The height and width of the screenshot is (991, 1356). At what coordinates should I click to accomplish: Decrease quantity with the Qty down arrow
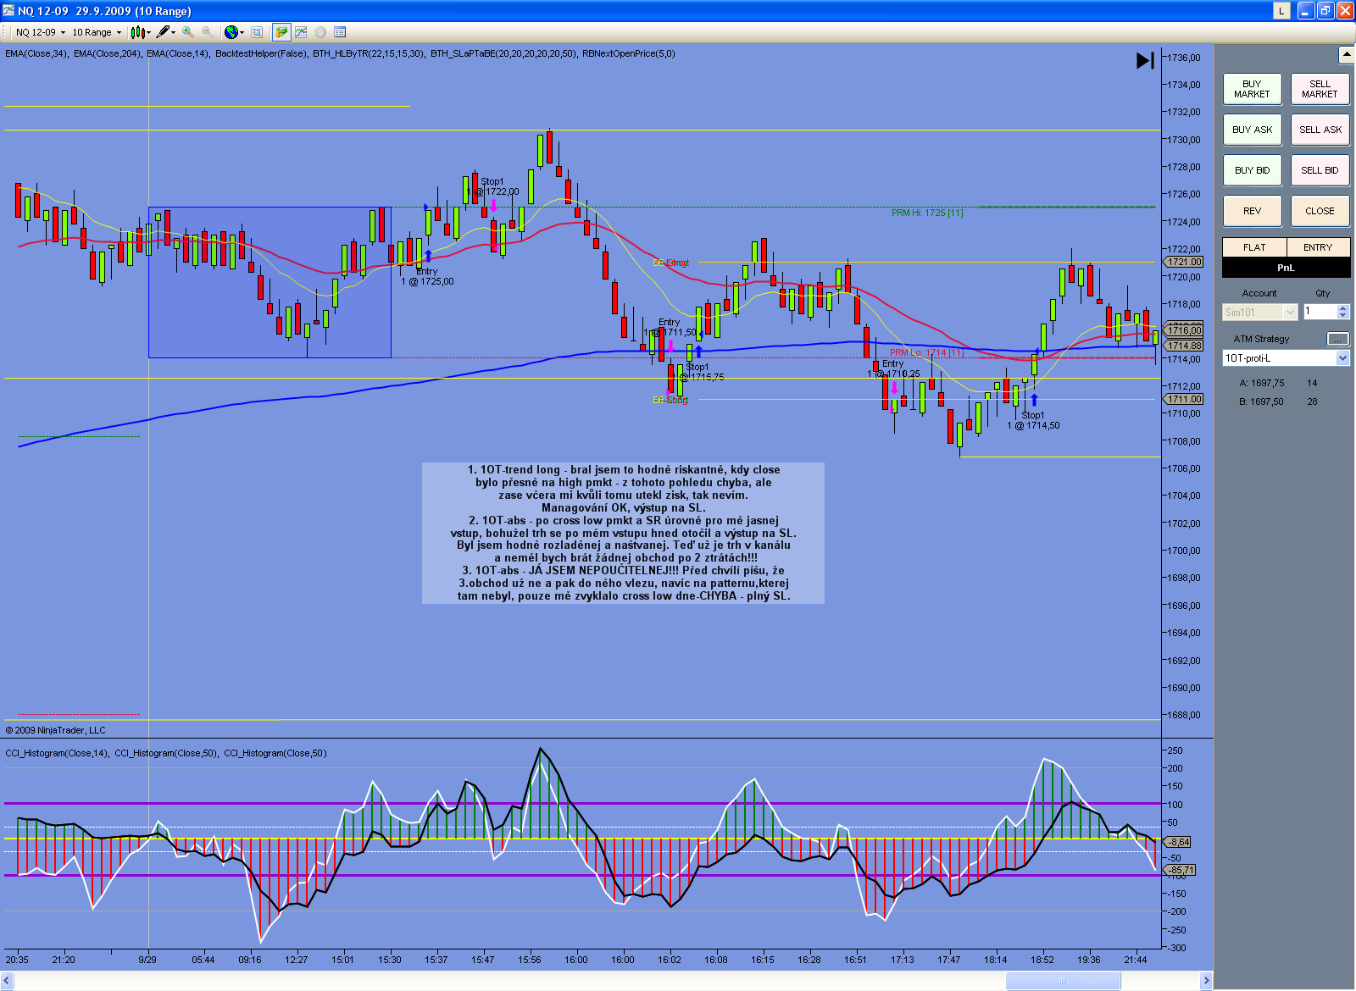[1342, 316]
